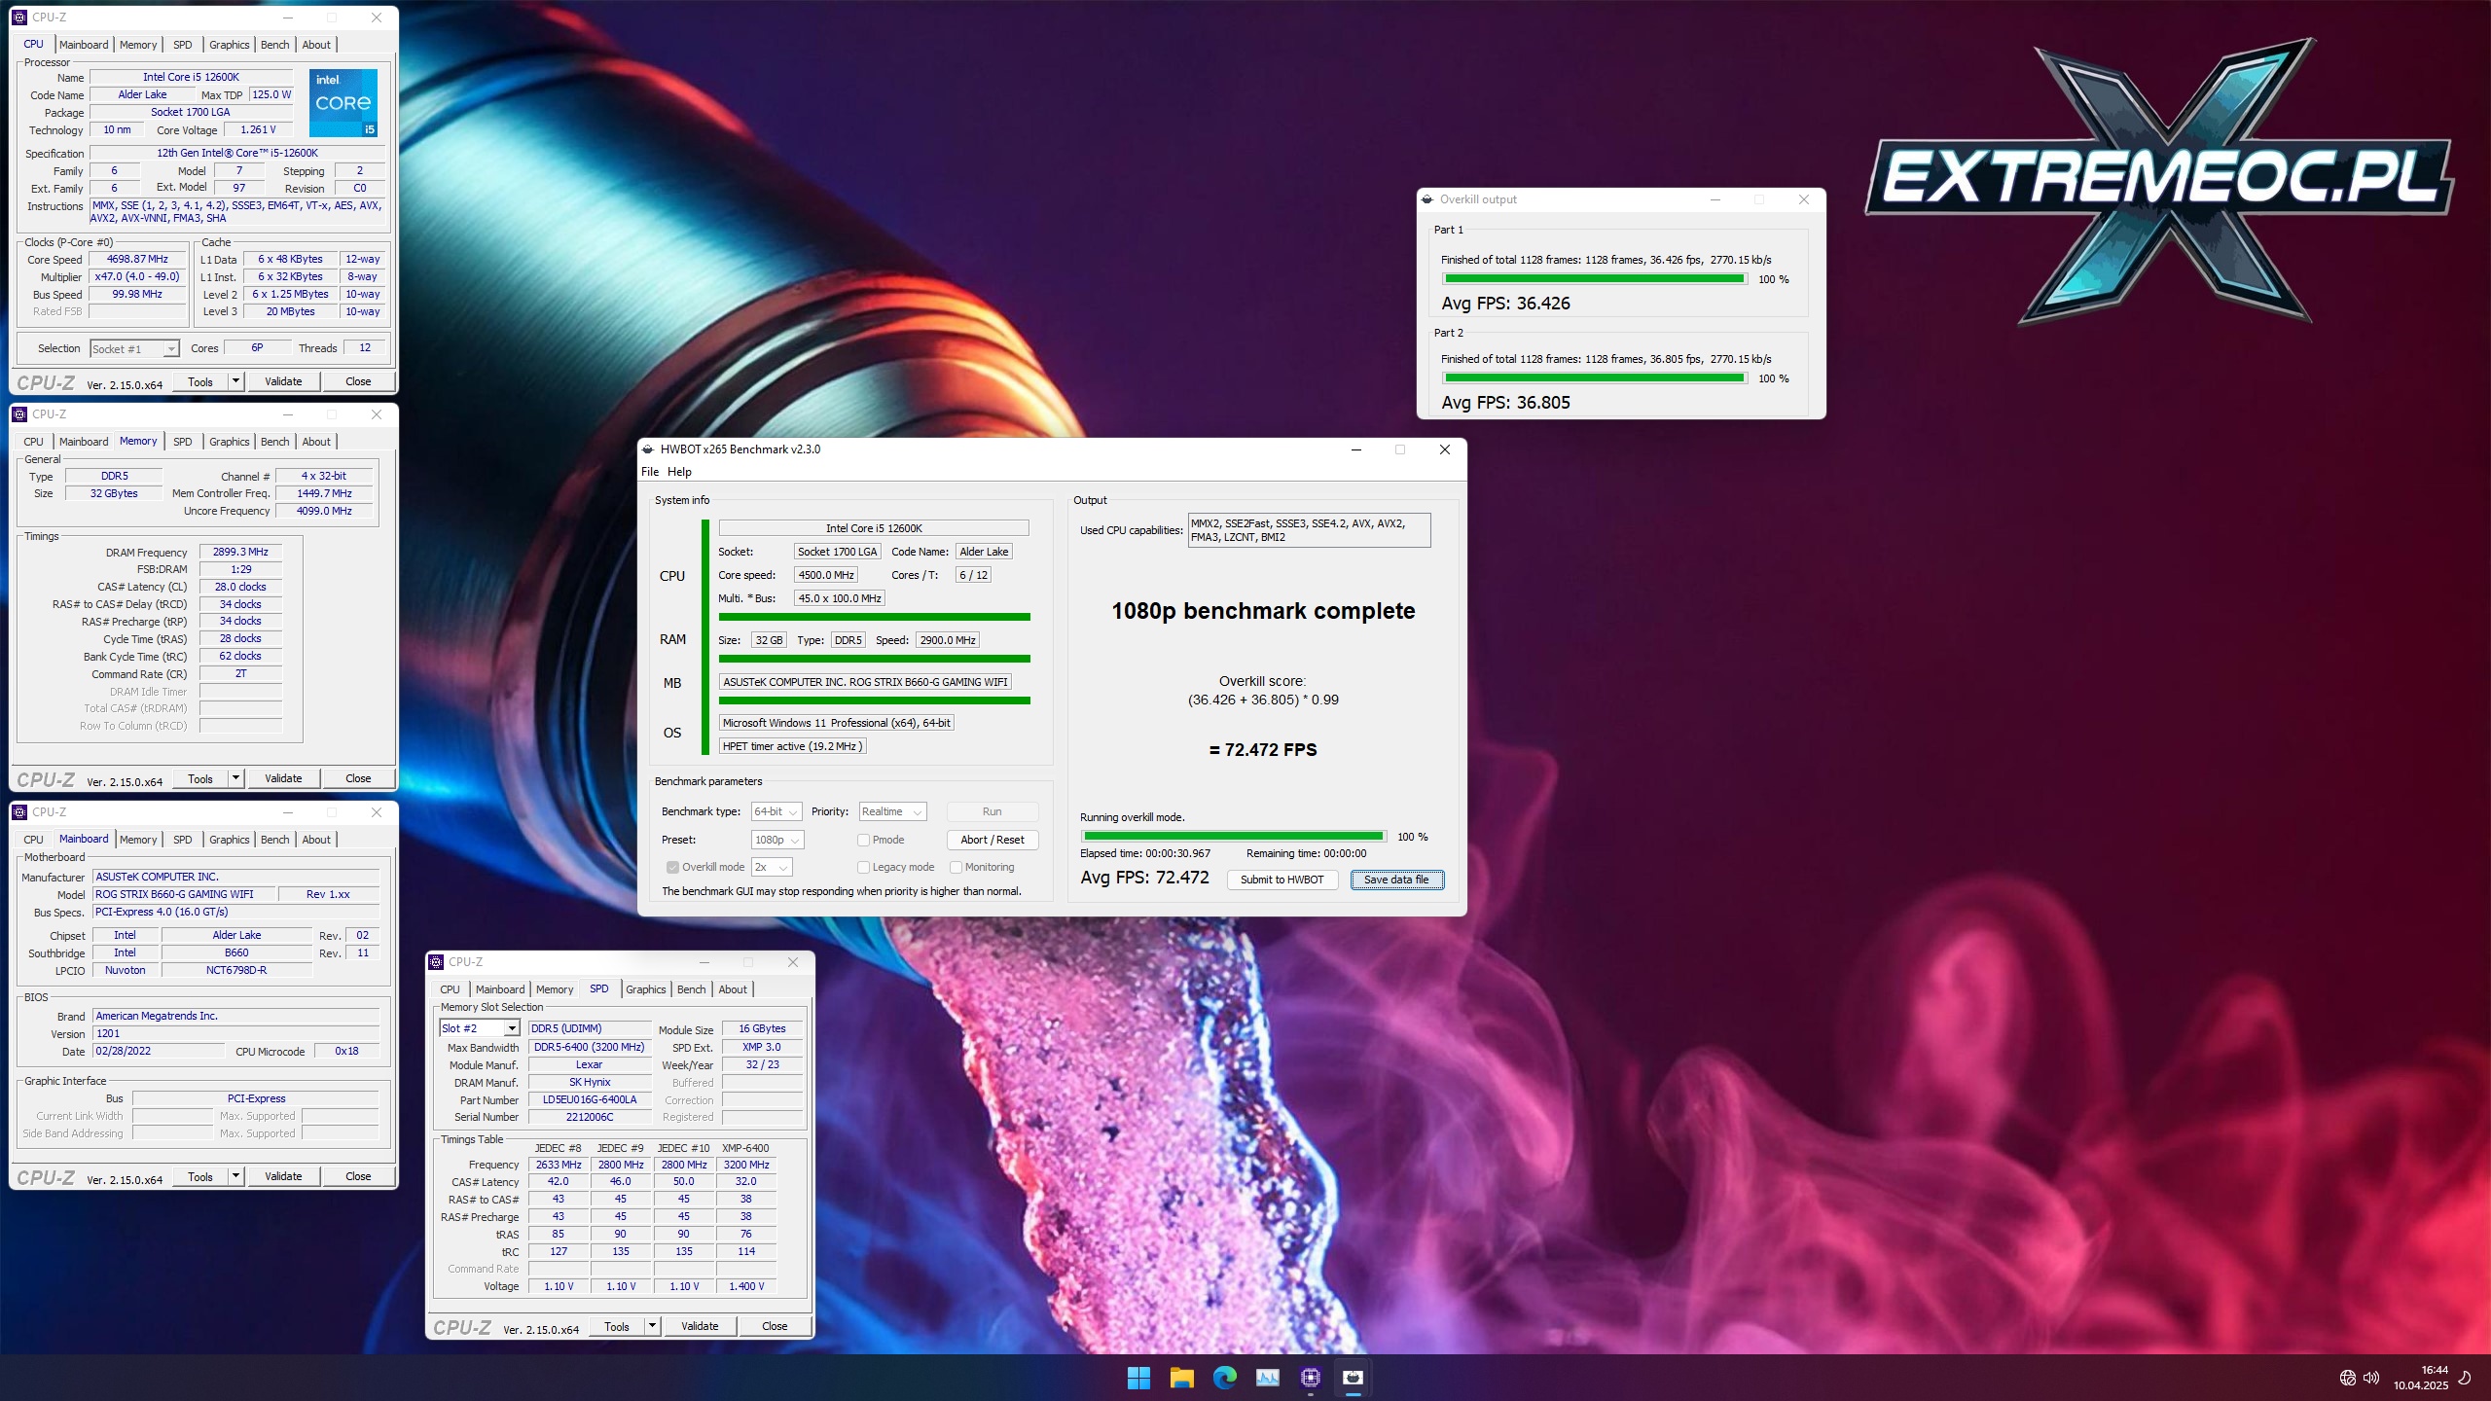2491x1401 pixels.
Task: Close the HWBOT x265 Benchmark window
Action: [1445, 449]
